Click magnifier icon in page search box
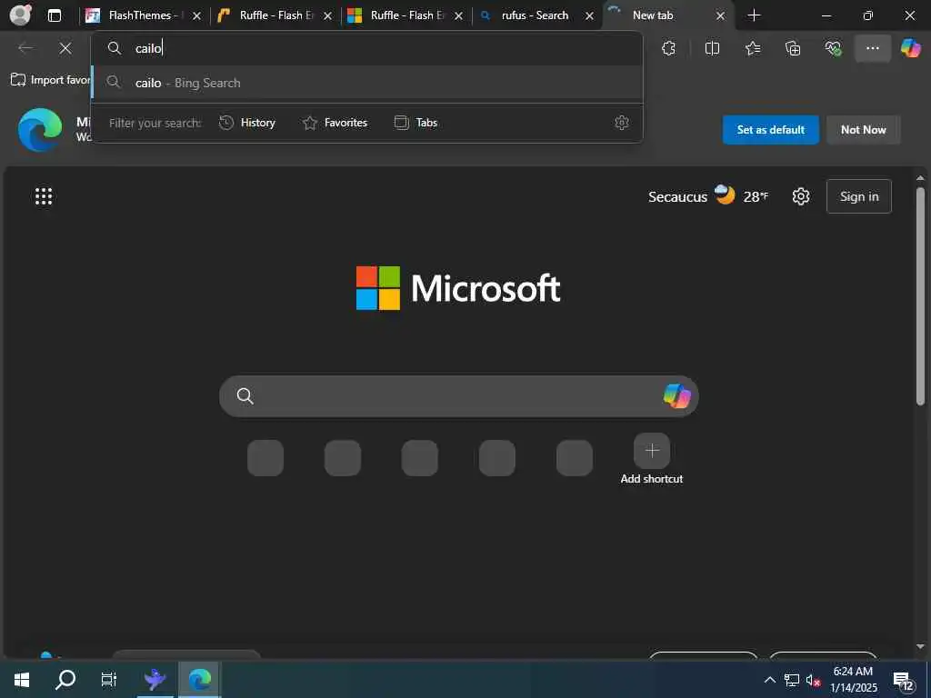This screenshot has height=698, width=931. pyautogui.click(x=245, y=396)
